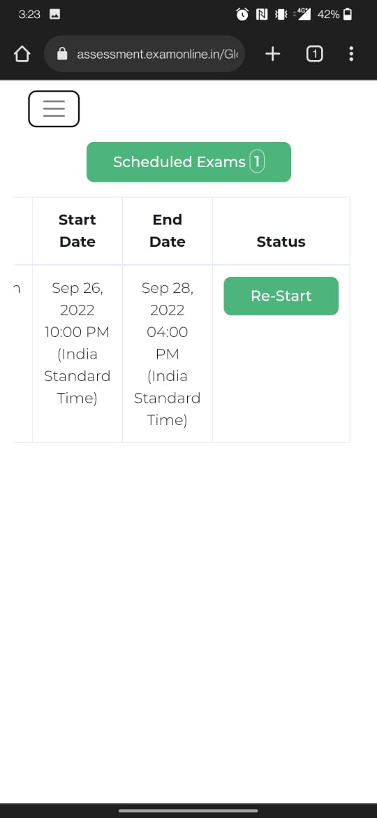
Task: Open the hamburger navigation menu
Action: click(x=54, y=108)
